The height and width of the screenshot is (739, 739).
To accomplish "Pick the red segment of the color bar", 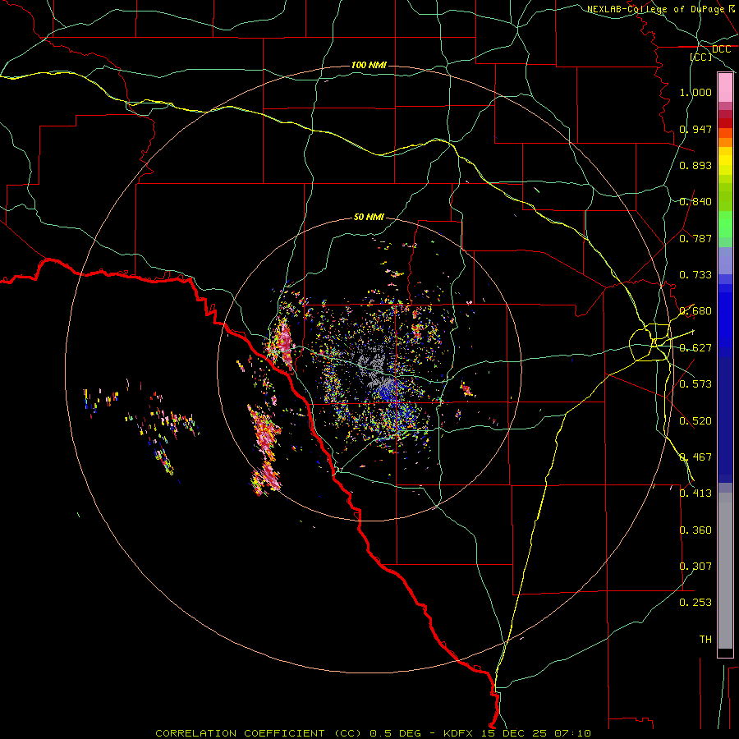I will [x=725, y=123].
